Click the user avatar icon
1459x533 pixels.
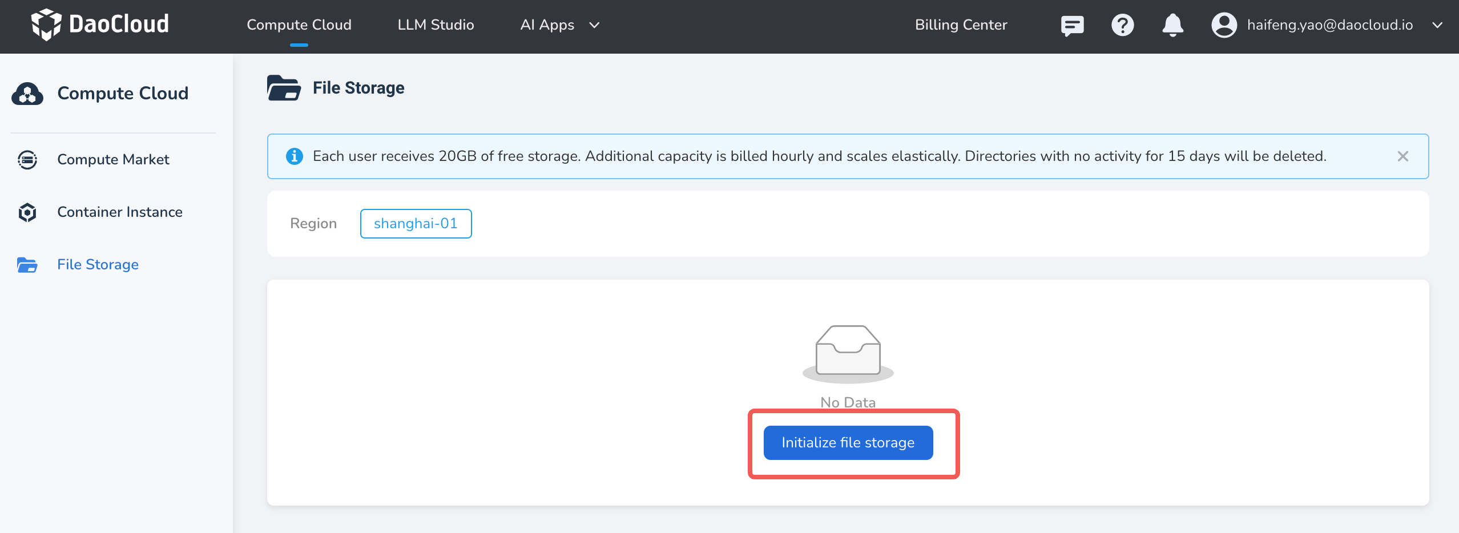pyautogui.click(x=1223, y=25)
